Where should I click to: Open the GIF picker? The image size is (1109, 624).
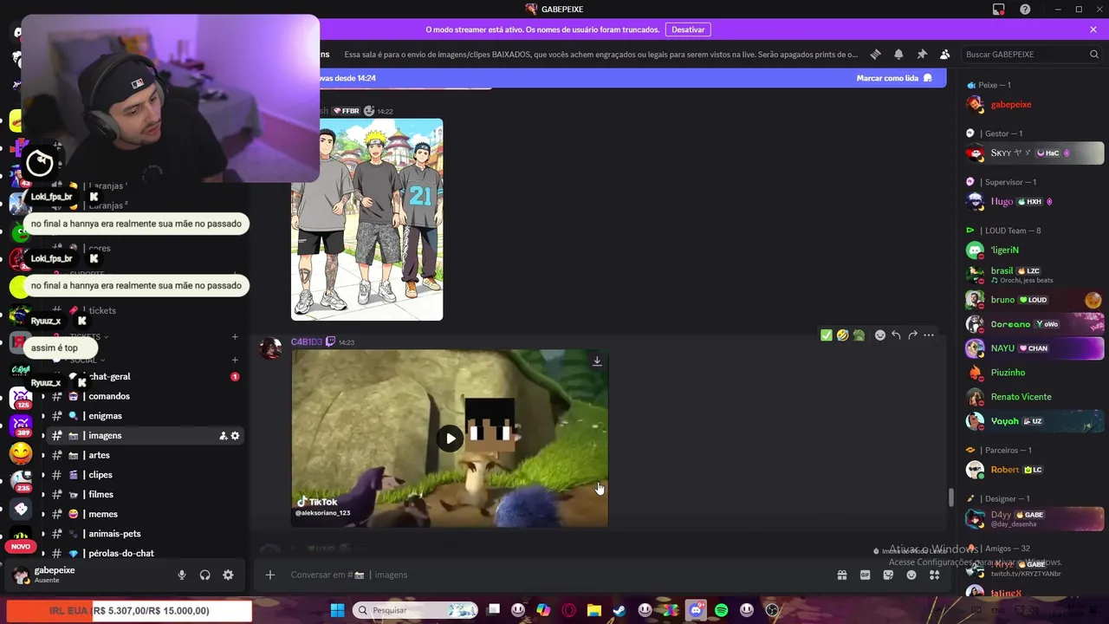[x=865, y=575]
